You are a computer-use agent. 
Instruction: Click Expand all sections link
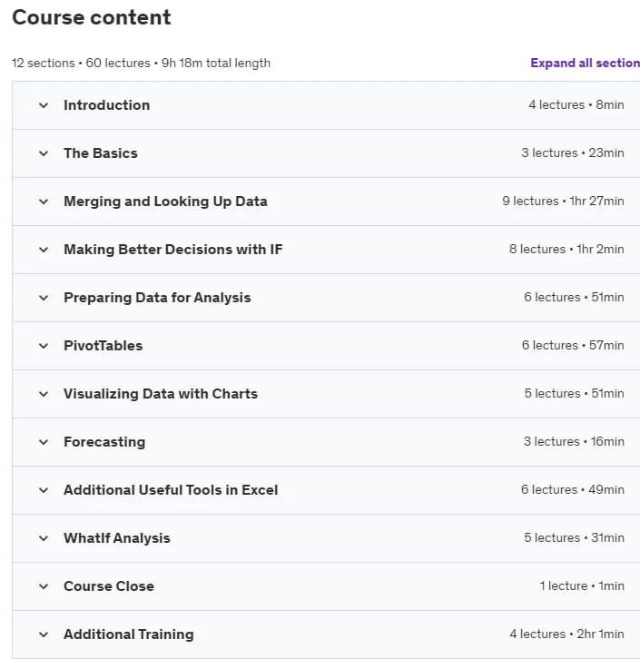(585, 63)
